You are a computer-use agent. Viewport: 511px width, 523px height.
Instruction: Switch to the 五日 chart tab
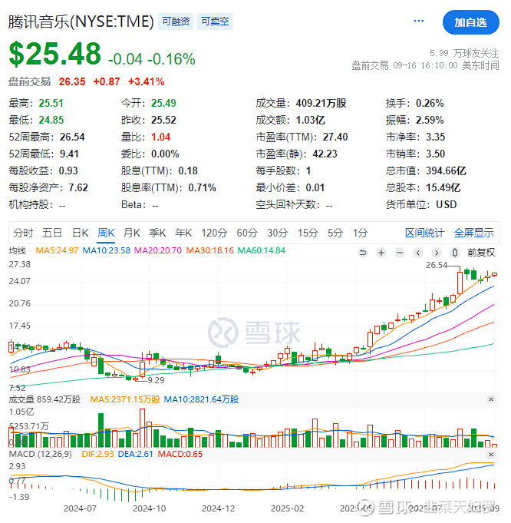click(x=52, y=233)
